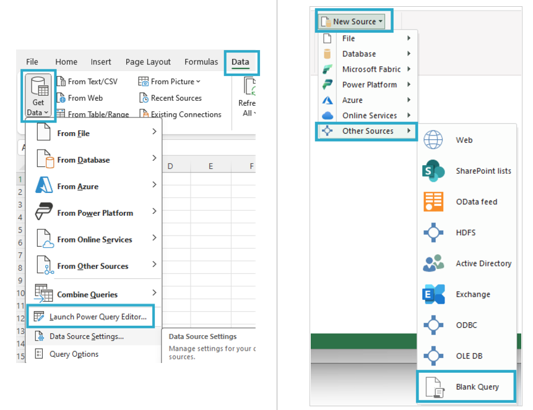Click the From Table/Range icon
Image resolution: width=533 pixels, height=410 pixels.
tap(61, 113)
